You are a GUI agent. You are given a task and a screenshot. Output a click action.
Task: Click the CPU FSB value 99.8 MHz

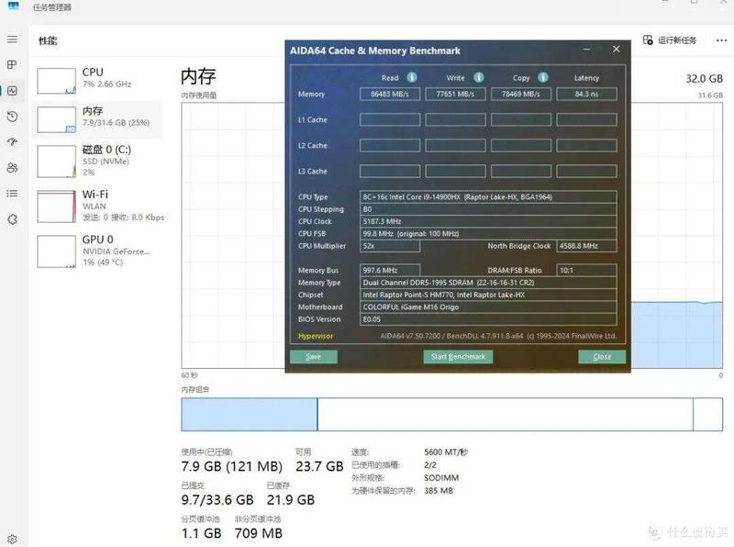[488, 234]
